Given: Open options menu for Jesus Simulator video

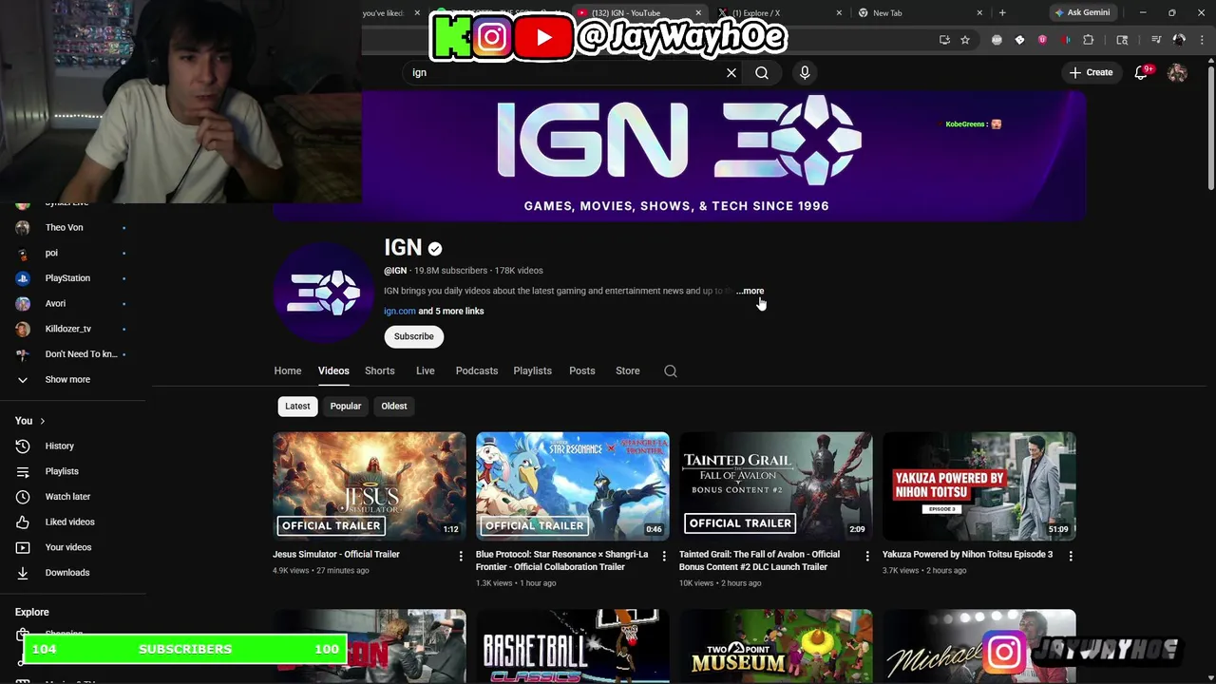Looking at the screenshot, I should 461,556.
